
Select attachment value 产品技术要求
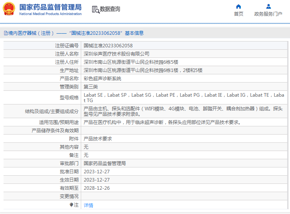[98, 139]
